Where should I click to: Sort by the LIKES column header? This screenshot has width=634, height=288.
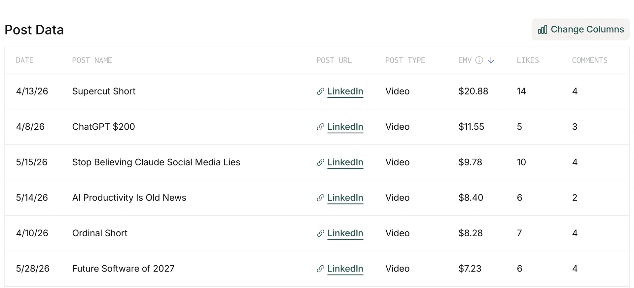point(528,60)
